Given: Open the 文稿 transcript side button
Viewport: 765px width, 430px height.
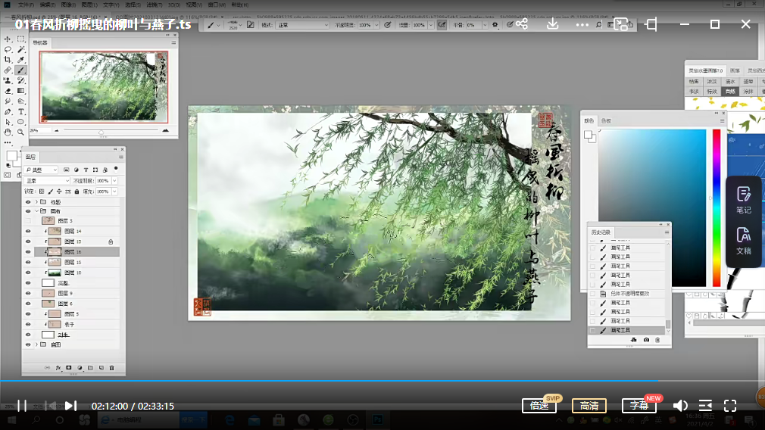Looking at the screenshot, I should point(744,241).
